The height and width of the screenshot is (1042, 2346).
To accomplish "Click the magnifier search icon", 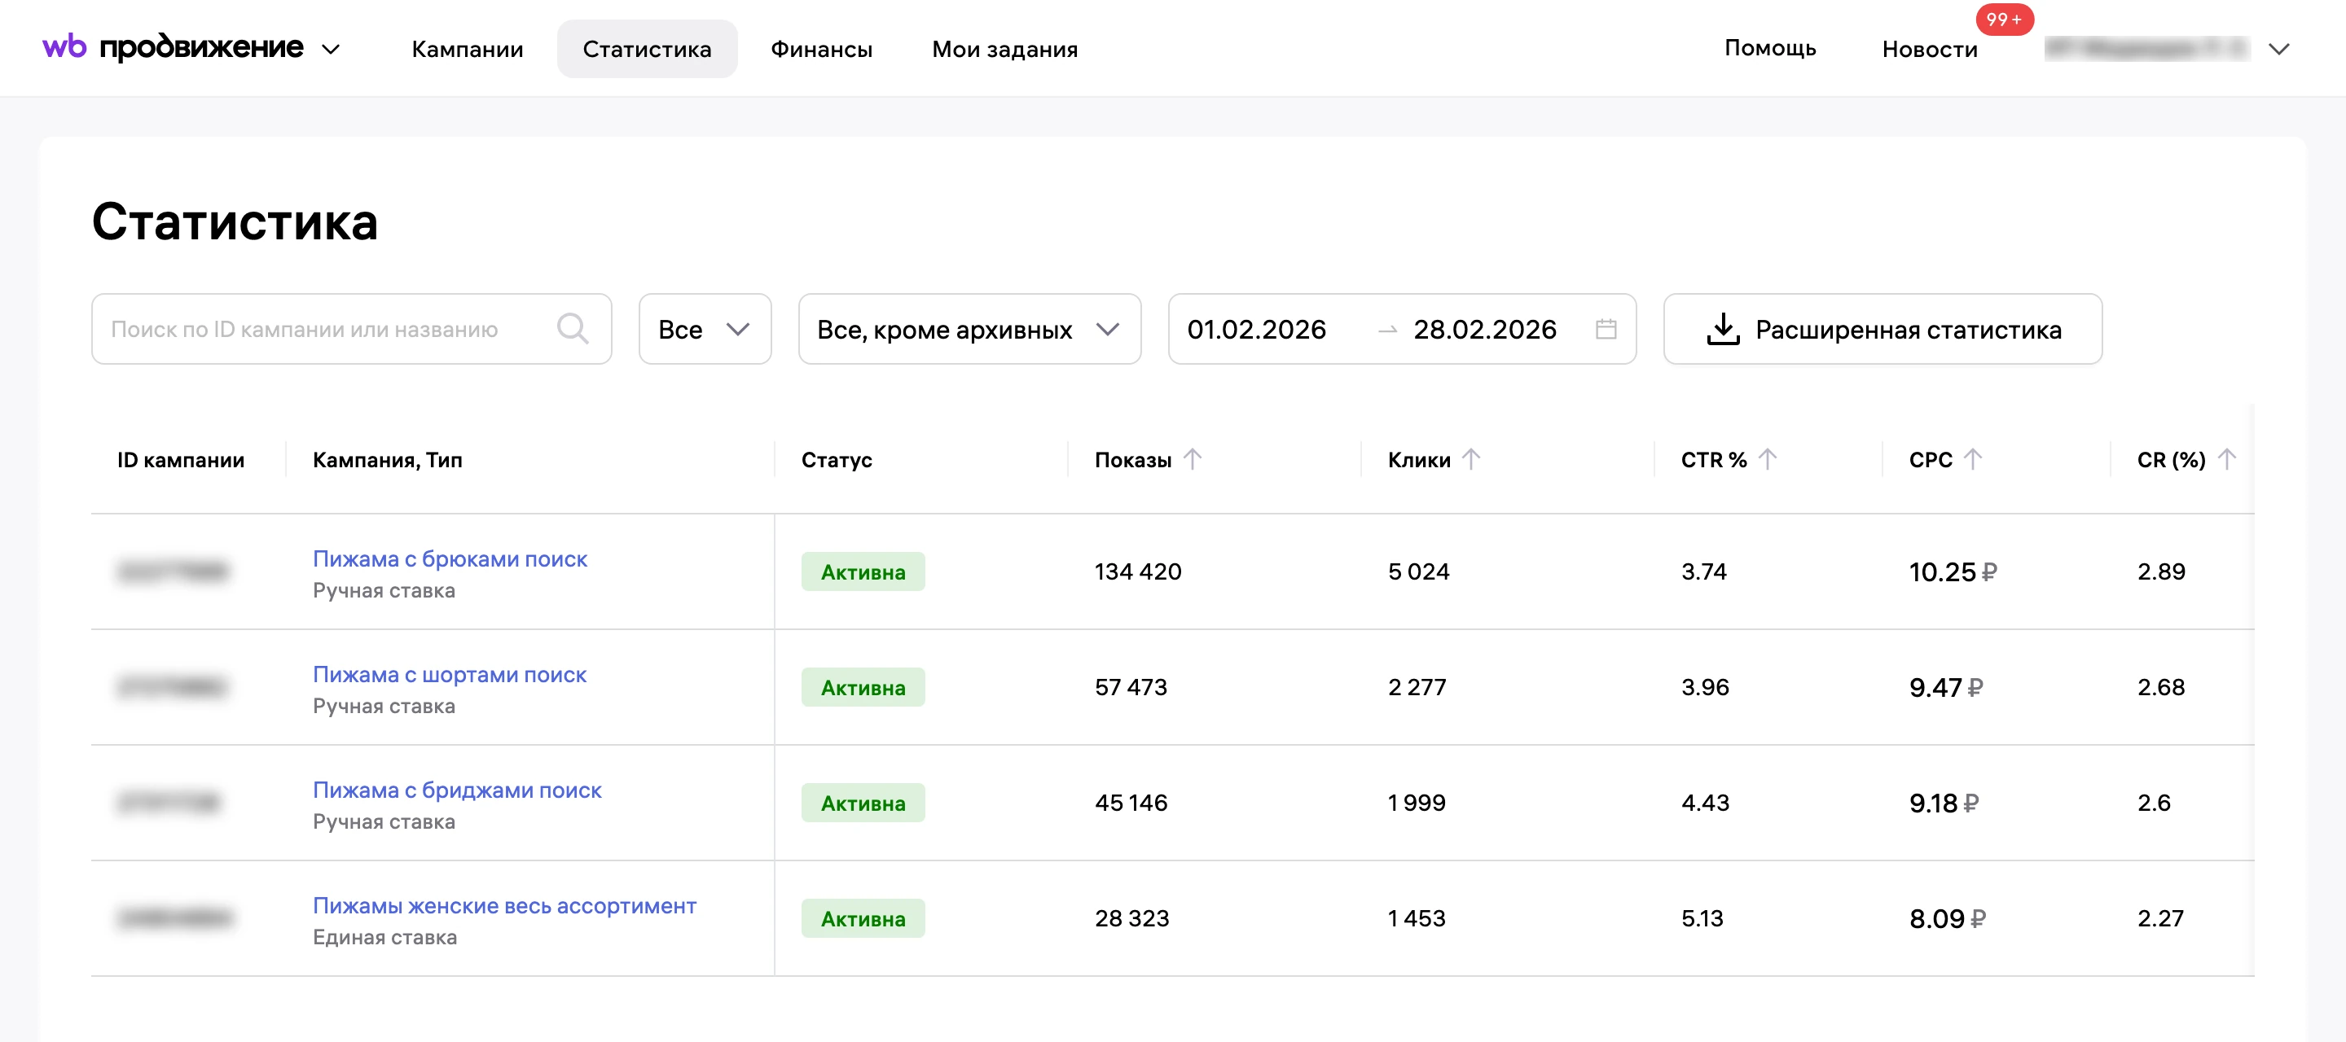I will click(x=573, y=329).
